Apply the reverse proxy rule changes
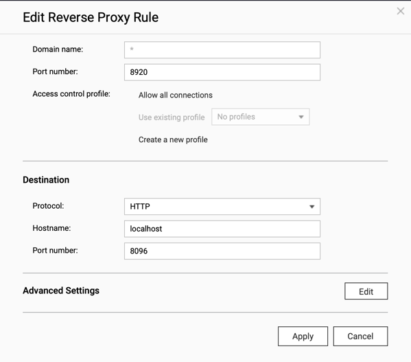This screenshot has height=362, width=411. (x=303, y=336)
